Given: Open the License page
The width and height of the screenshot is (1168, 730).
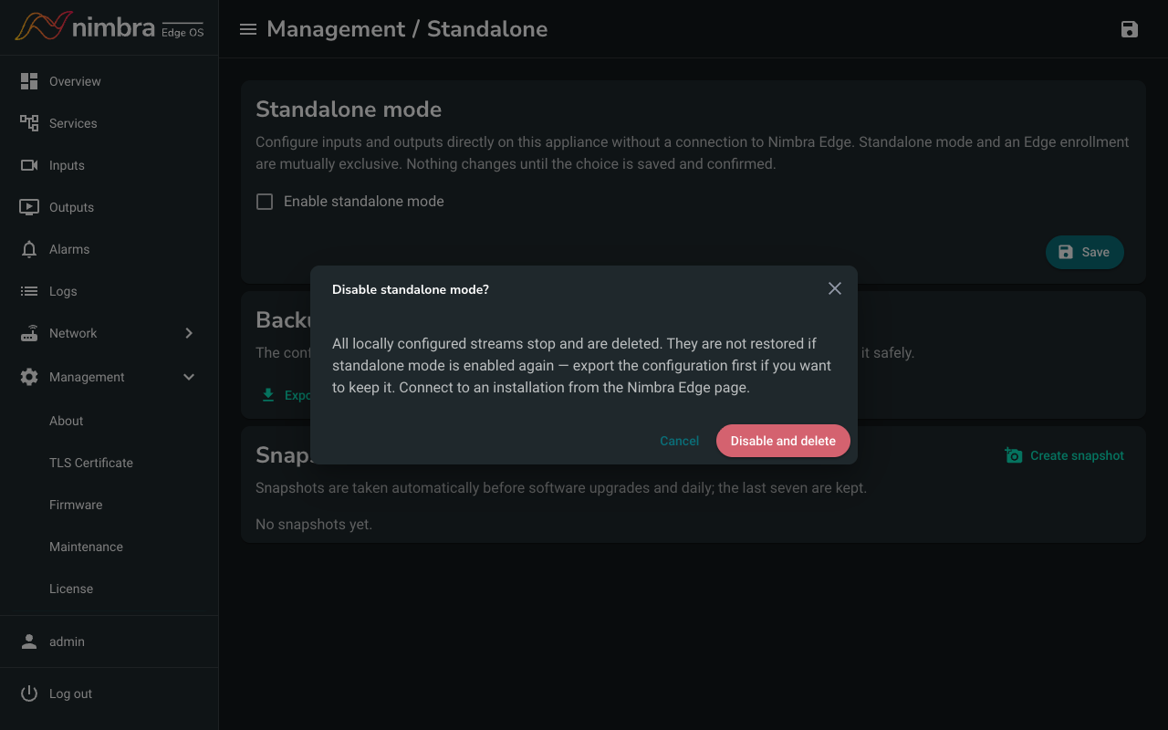Looking at the screenshot, I should [x=71, y=589].
